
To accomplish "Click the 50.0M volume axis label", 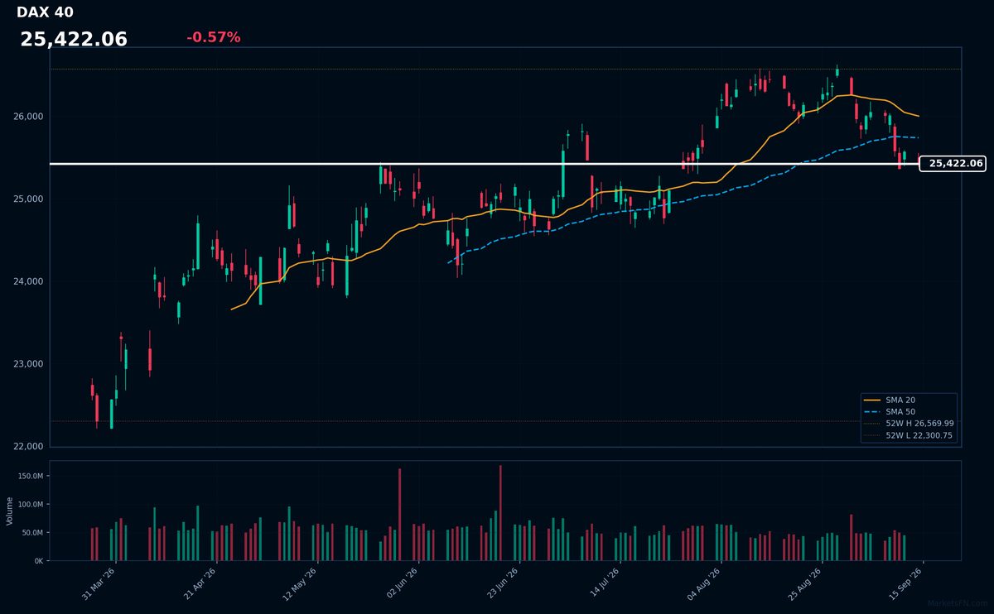I will 33,533.
